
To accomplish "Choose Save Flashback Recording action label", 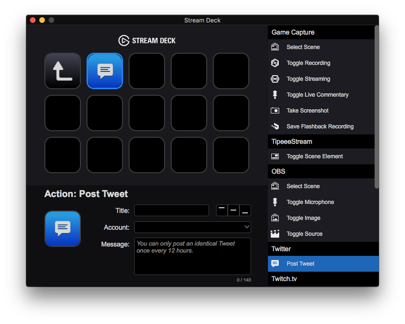I will [x=320, y=127].
